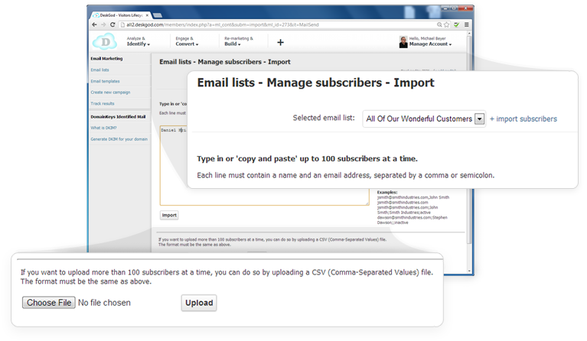Viewport: 587px width, 341px height.
Task: Click the Email Marketing sidebar heading
Action: point(106,59)
